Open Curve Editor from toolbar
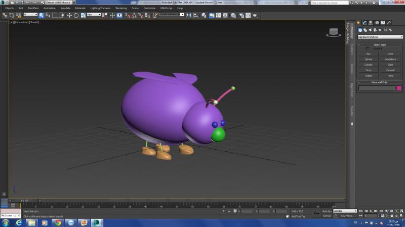This screenshot has height=227, width=405. (x=219, y=16)
